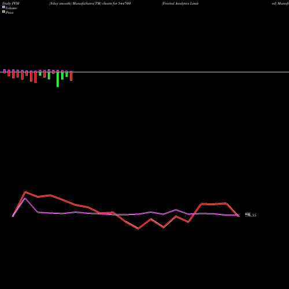Image resolution: width=289 pixels, height=289 pixels.
Task: Click the first peak of the red price line
Action: [25, 192]
